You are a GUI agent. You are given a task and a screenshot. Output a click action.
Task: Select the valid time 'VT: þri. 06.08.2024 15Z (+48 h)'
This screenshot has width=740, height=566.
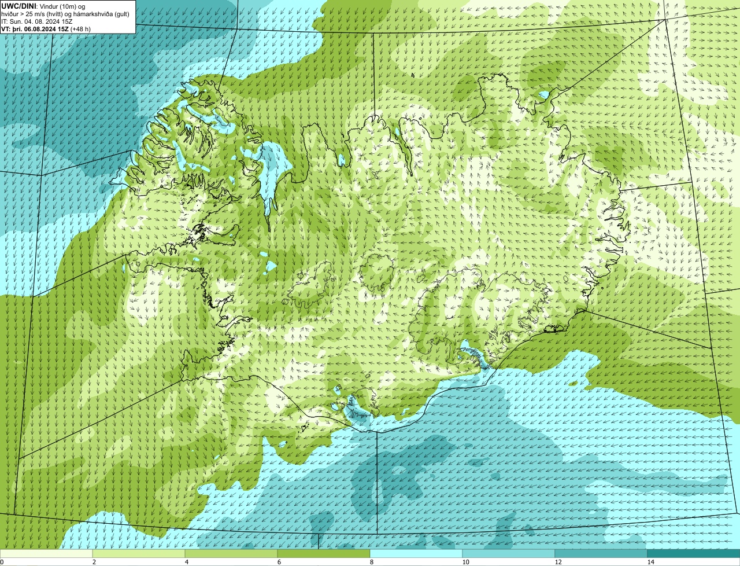46,29
